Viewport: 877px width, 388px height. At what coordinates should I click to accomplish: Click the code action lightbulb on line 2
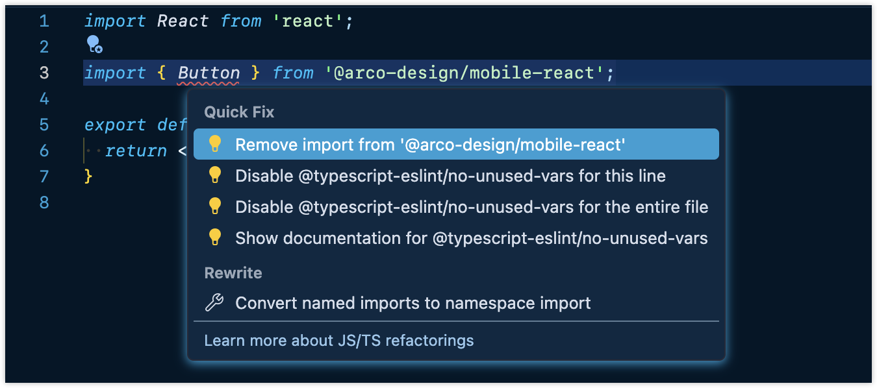pos(94,45)
